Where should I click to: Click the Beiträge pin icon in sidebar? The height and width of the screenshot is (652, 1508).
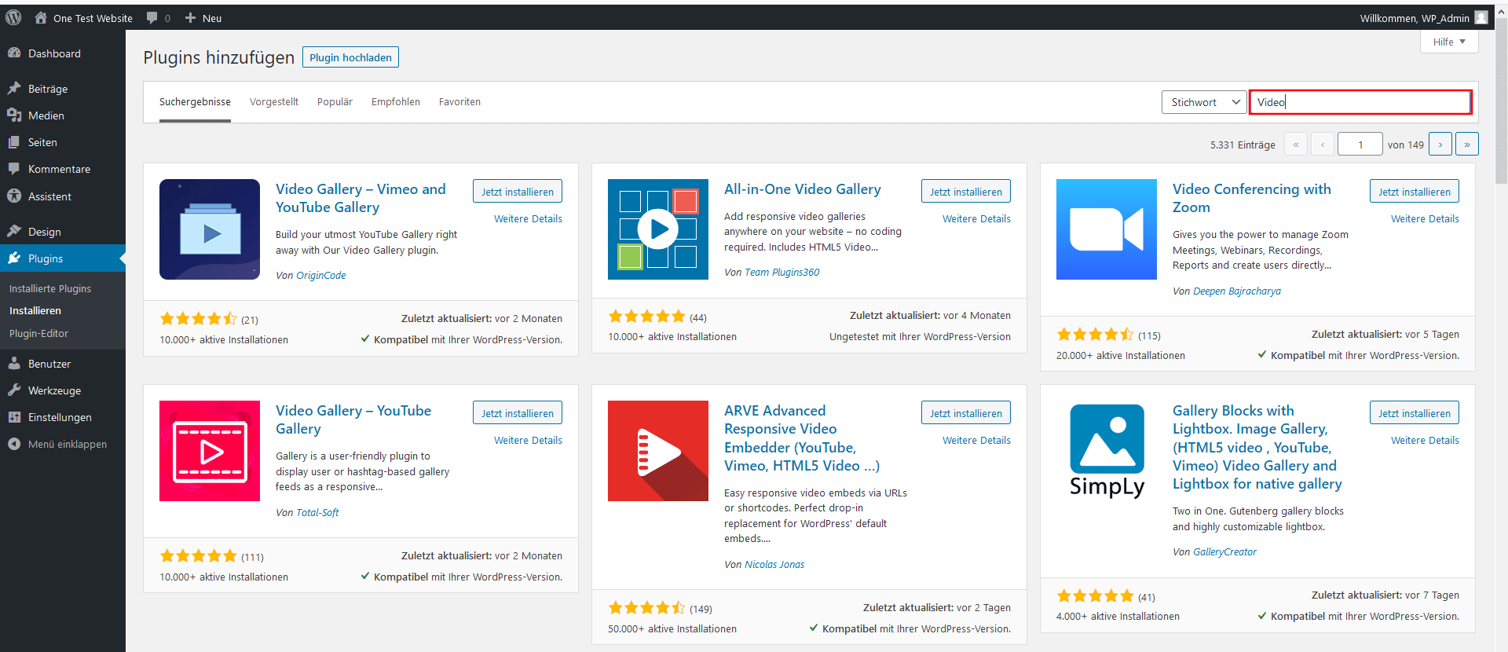[14, 88]
